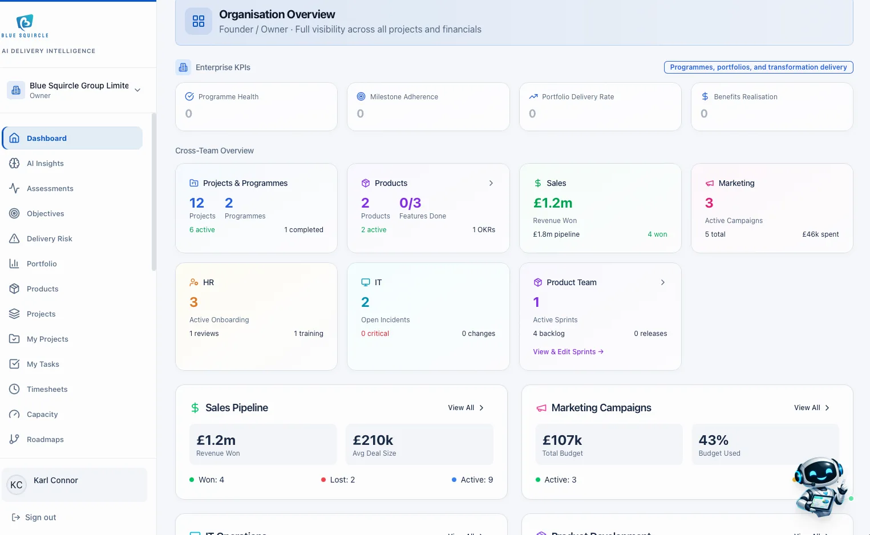The width and height of the screenshot is (870, 535).
Task: Click the Portfolio bar chart icon
Action: point(15,264)
